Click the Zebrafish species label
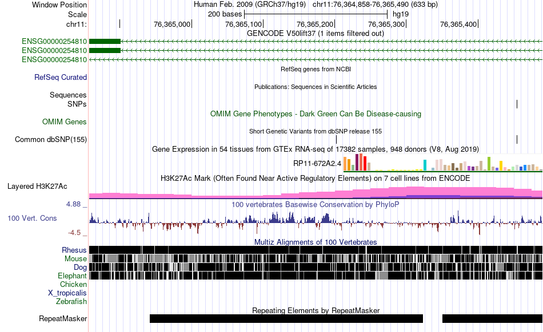Screen dimensions: 543x332 (71, 301)
